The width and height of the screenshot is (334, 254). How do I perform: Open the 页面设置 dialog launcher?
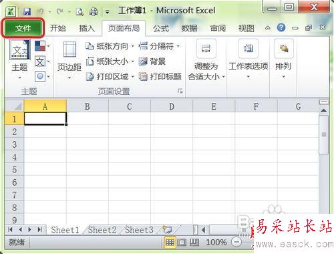pos(180,91)
